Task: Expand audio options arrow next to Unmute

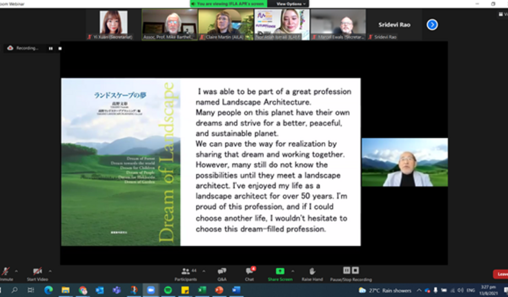Action: pyautogui.click(x=16, y=271)
